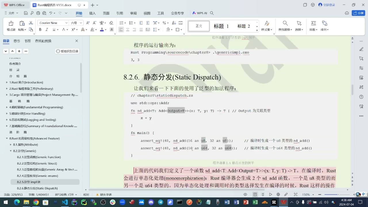This screenshot has height=207, width=368.
Task: Toggle Bold formatting
Action: tap(40, 30)
